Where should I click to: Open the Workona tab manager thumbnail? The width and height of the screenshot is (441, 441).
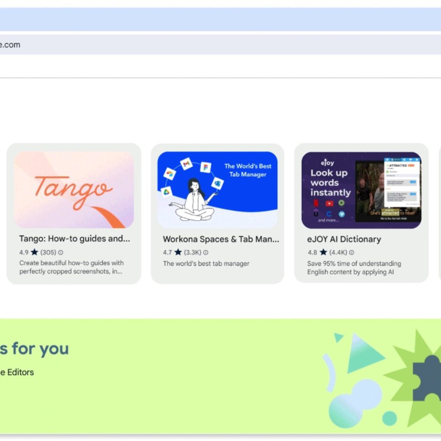(x=218, y=190)
